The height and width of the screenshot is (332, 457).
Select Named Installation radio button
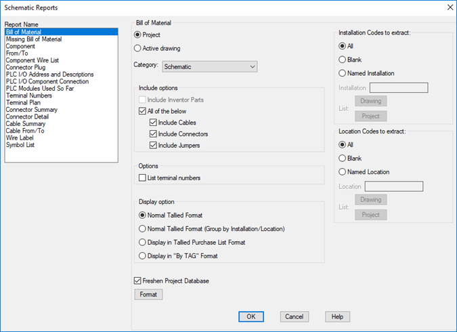[342, 73]
